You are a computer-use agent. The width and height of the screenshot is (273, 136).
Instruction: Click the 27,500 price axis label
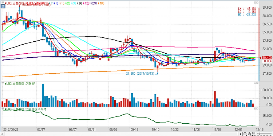click(267, 74)
